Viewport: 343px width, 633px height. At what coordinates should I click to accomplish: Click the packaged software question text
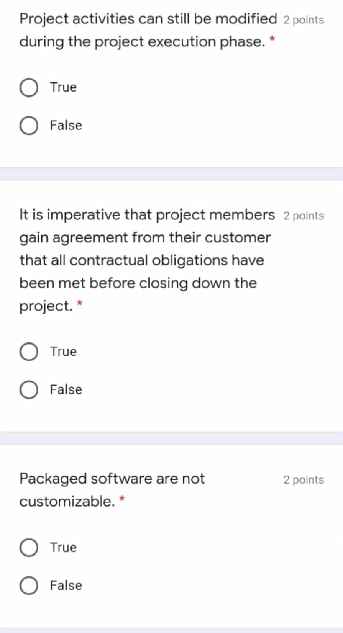(112, 479)
